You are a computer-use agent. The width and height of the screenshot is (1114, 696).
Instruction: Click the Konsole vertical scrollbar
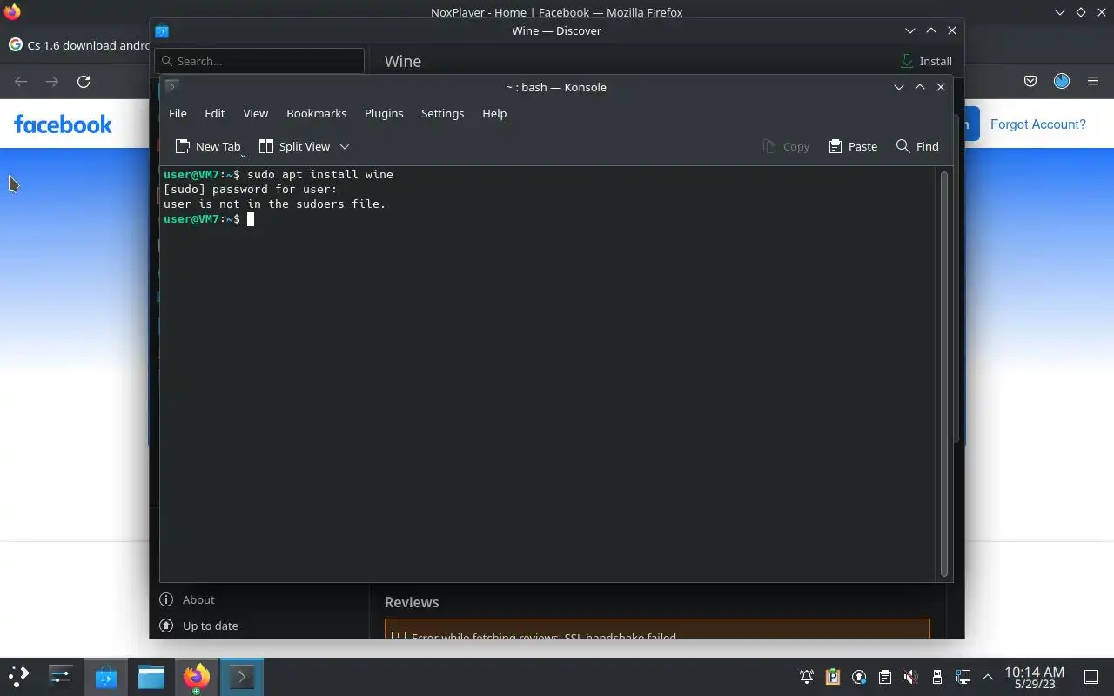pyautogui.click(x=944, y=374)
